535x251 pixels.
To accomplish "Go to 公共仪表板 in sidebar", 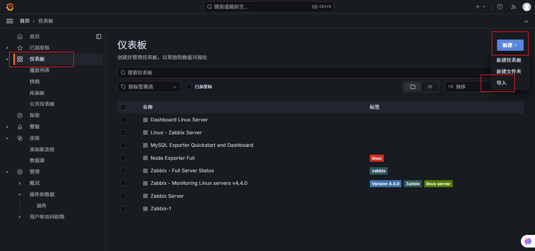I will [x=42, y=104].
